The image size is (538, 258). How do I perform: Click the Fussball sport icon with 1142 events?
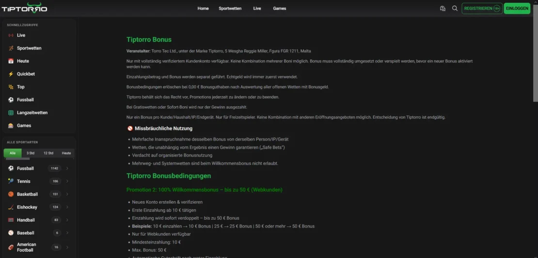(x=11, y=168)
